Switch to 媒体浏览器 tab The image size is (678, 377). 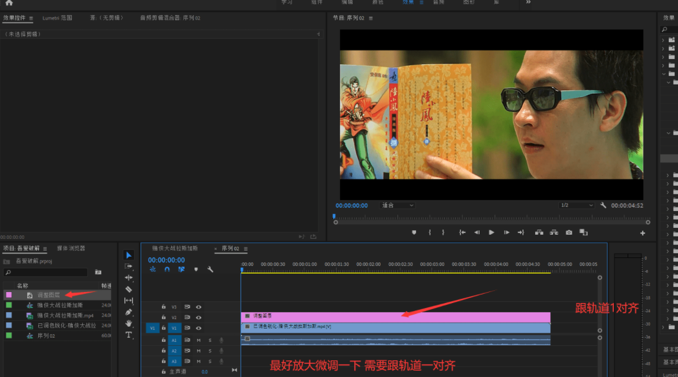click(x=71, y=248)
